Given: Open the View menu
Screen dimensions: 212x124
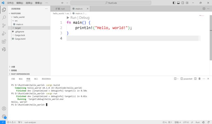Looking at the screenshot, I should pyautogui.click(x=38, y=3).
